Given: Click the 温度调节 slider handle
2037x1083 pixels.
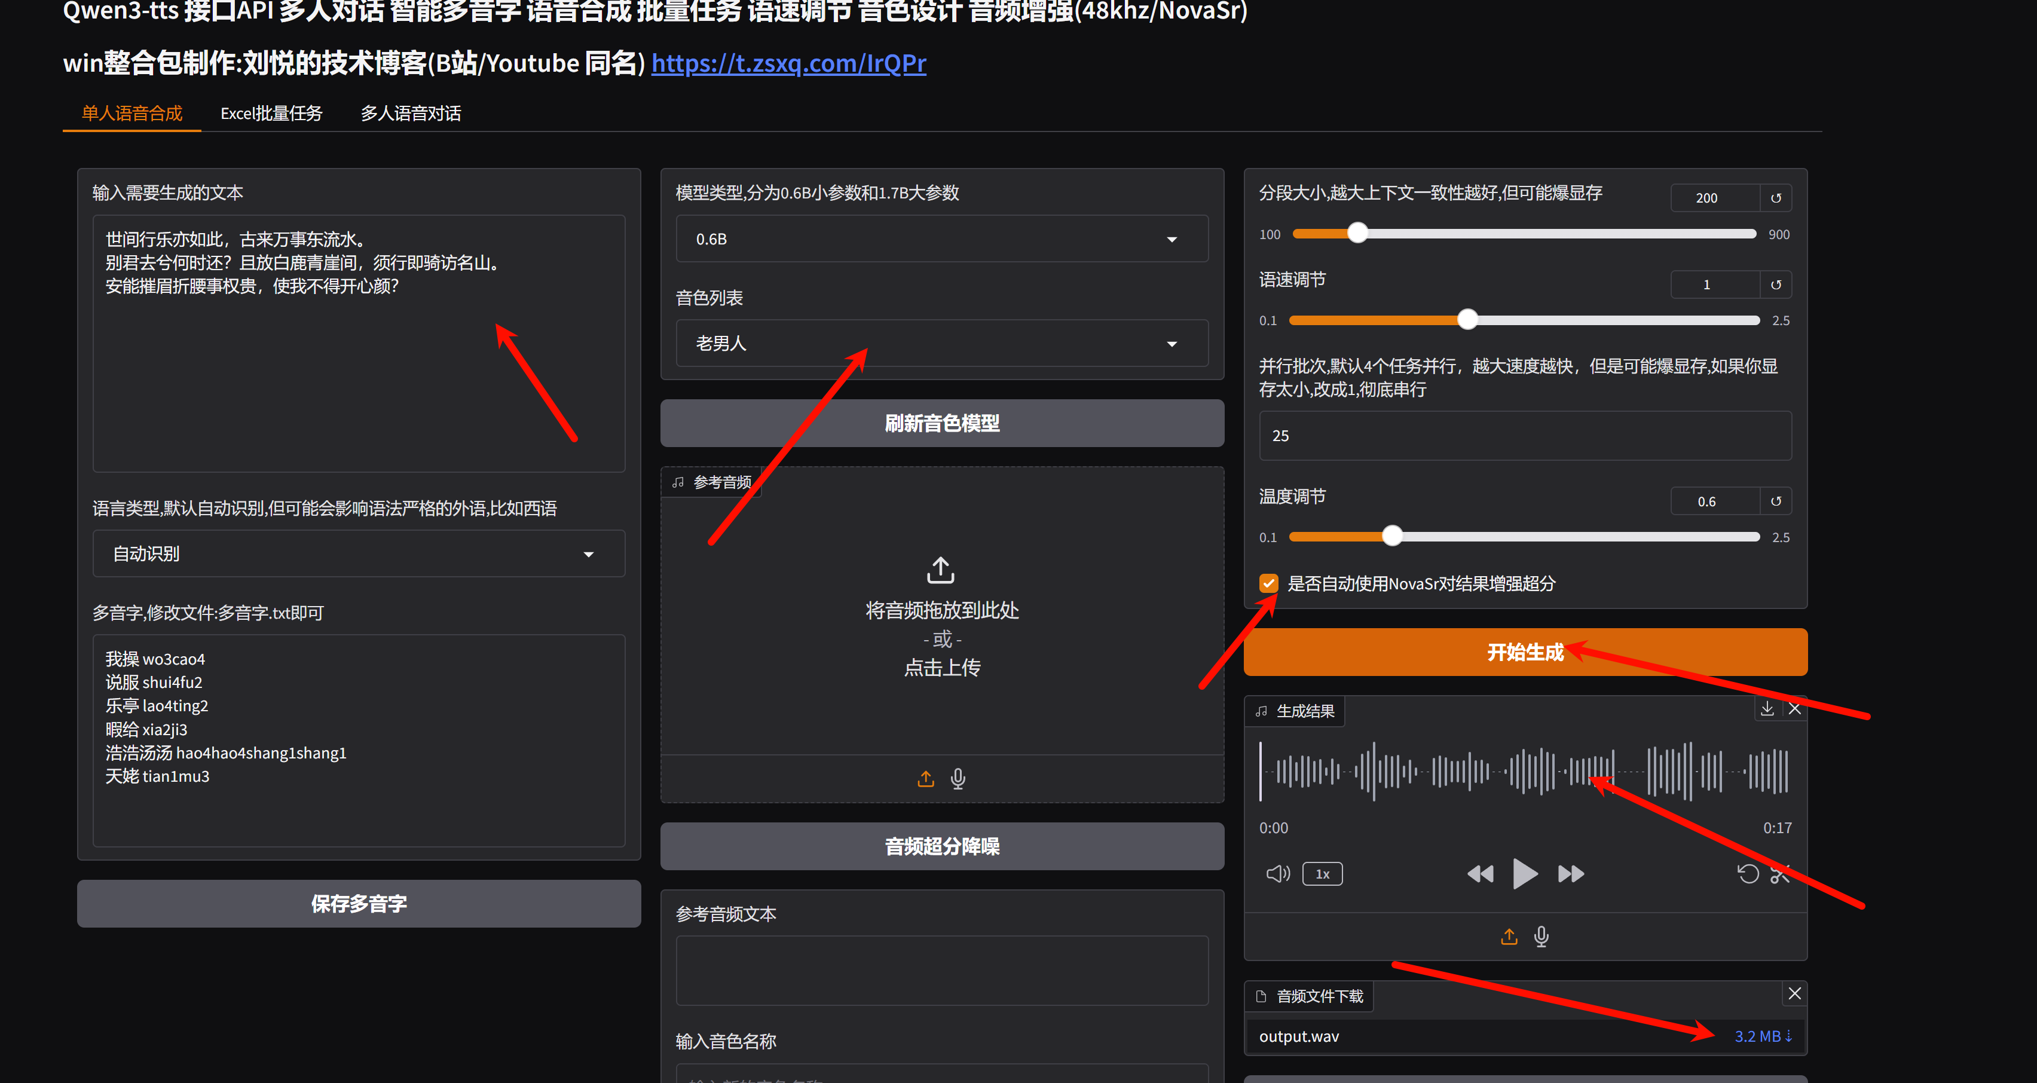Looking at the screenshot, I should (x=1391, y=537).
